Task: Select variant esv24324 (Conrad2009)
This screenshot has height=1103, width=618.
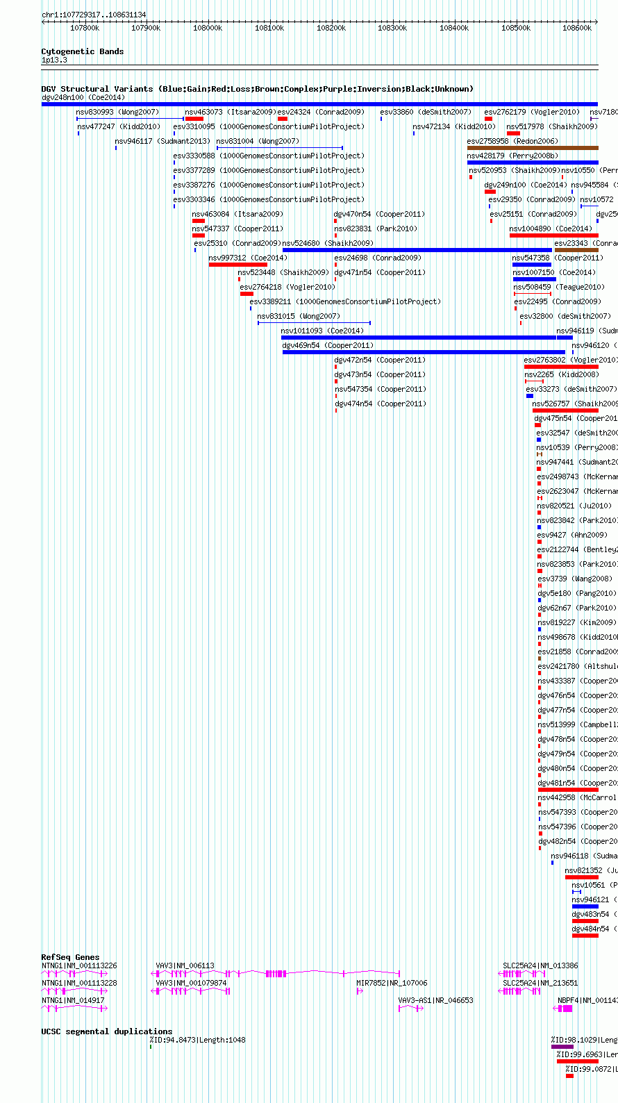Action: pos(321,112)
